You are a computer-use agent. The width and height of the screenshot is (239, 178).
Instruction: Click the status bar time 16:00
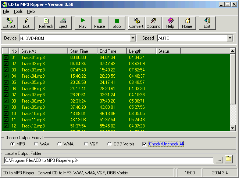(x=190, y=173)
